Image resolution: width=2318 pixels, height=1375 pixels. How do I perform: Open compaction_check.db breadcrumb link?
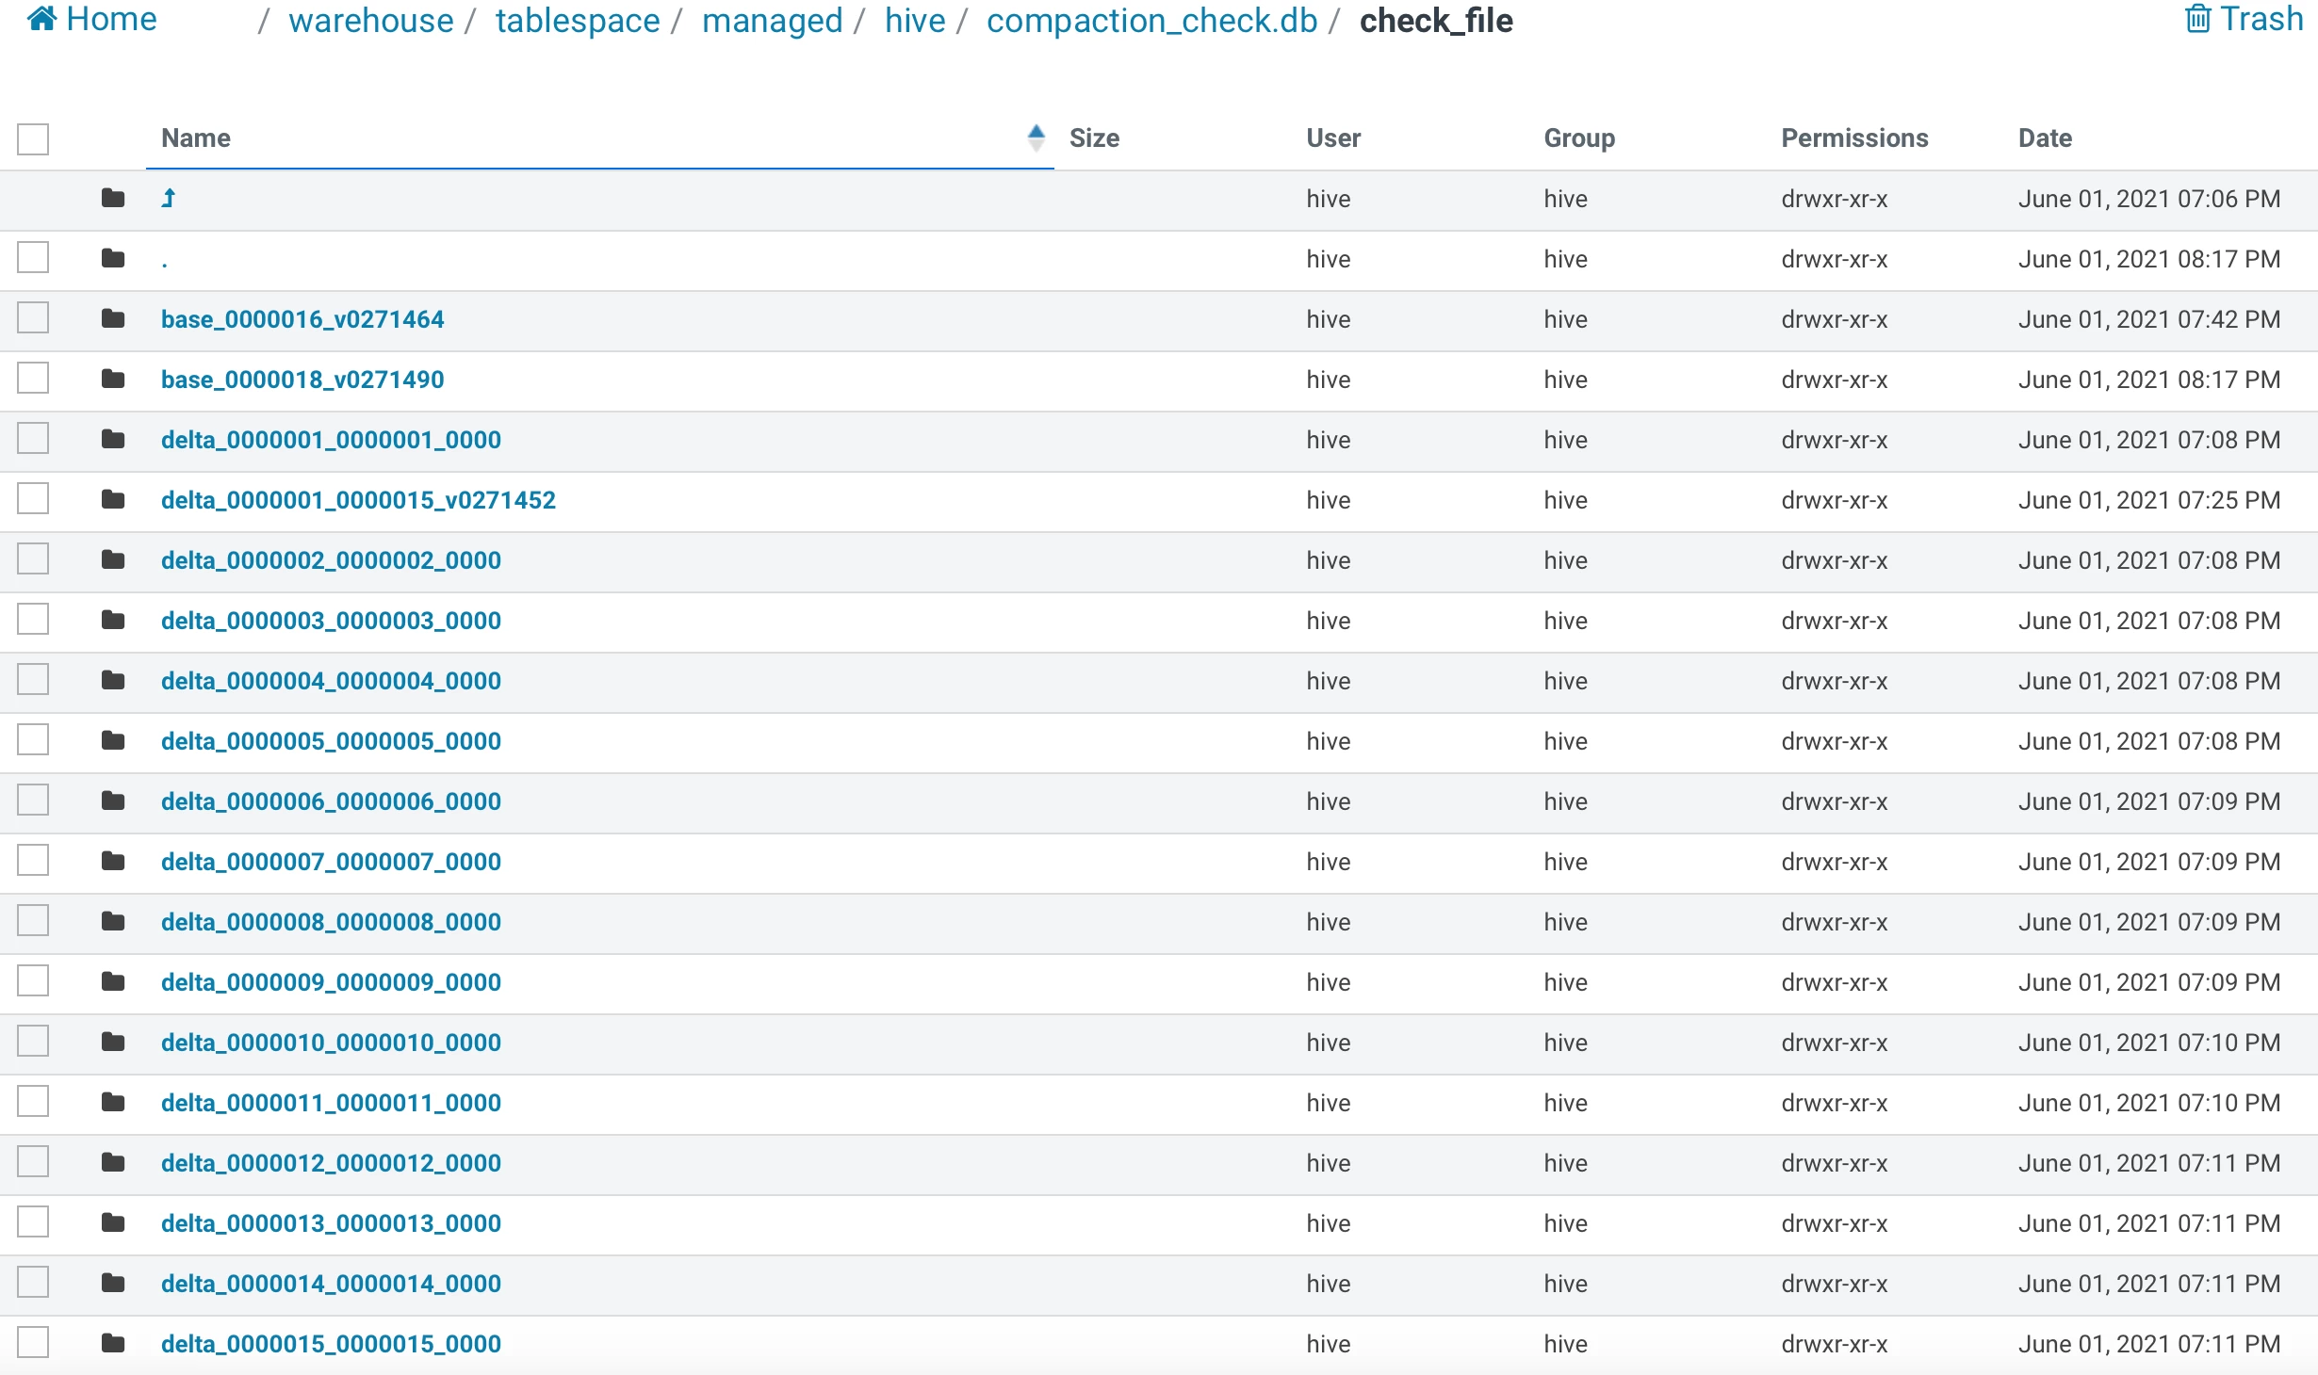click(1151, 20)
